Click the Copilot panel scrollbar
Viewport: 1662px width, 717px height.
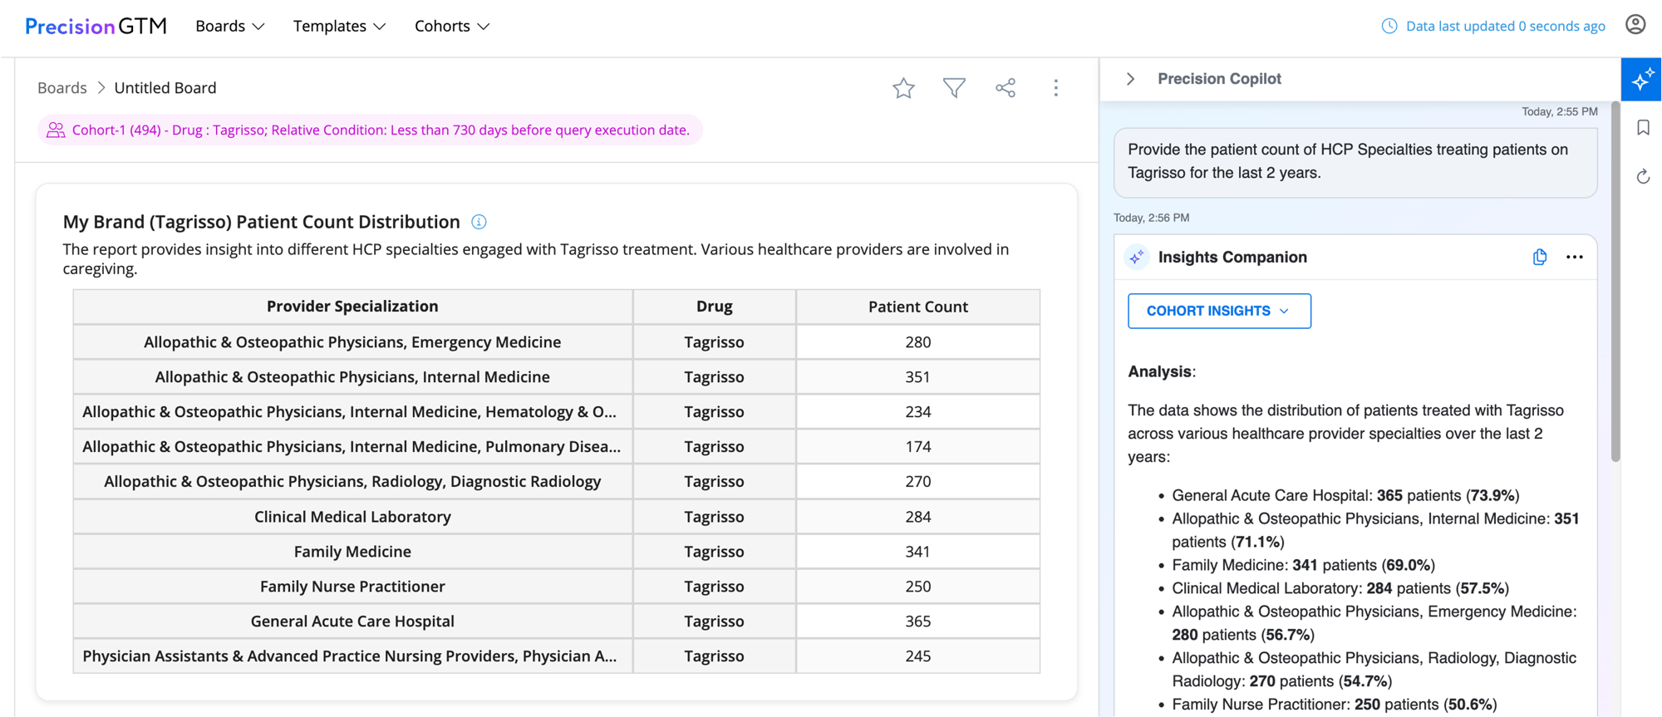click(x=1615, y=281)
